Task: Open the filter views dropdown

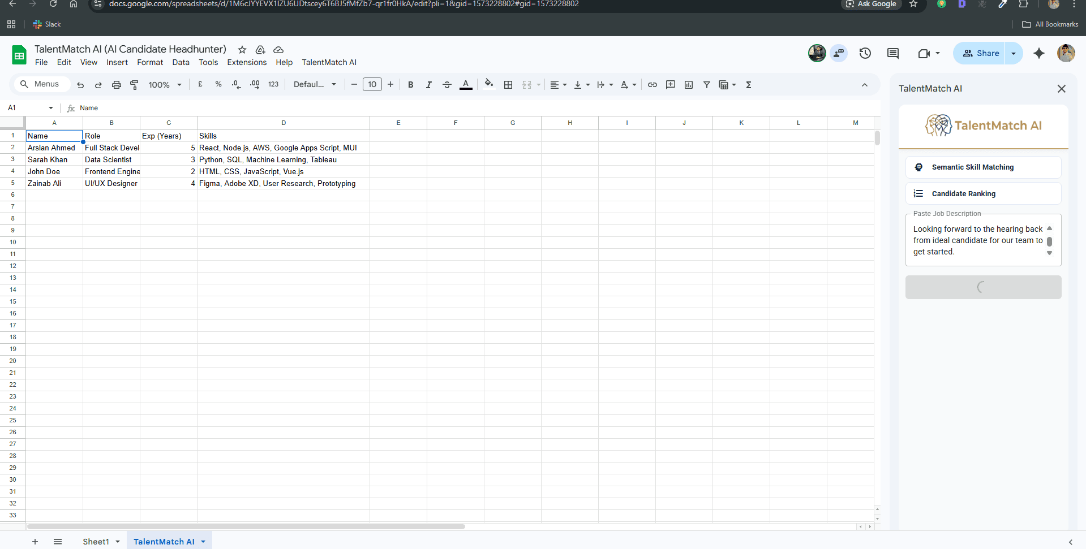Action: (727, 85)
